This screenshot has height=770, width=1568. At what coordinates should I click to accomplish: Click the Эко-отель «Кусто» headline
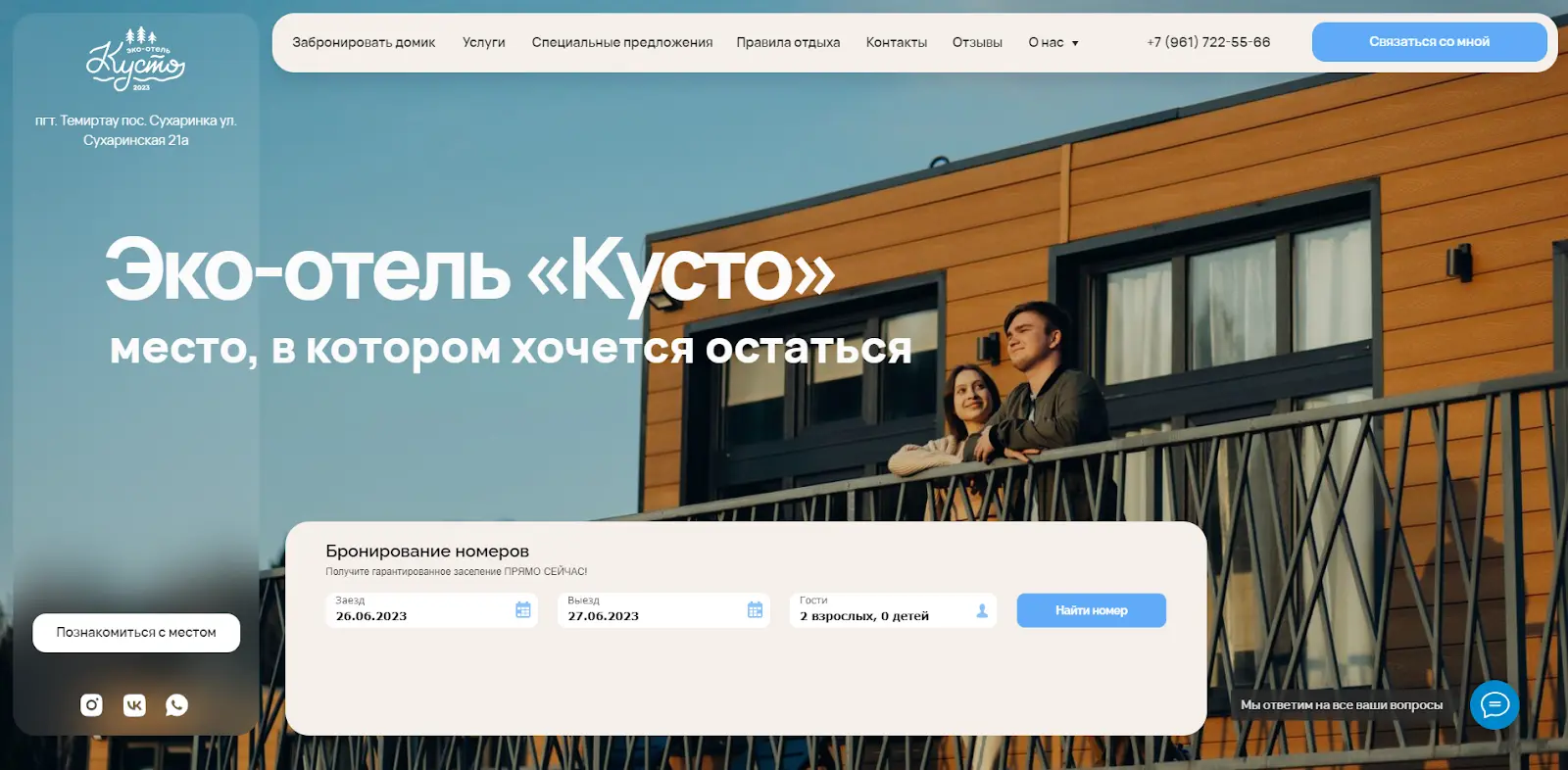pyautogui.click(x=470, y=271)
